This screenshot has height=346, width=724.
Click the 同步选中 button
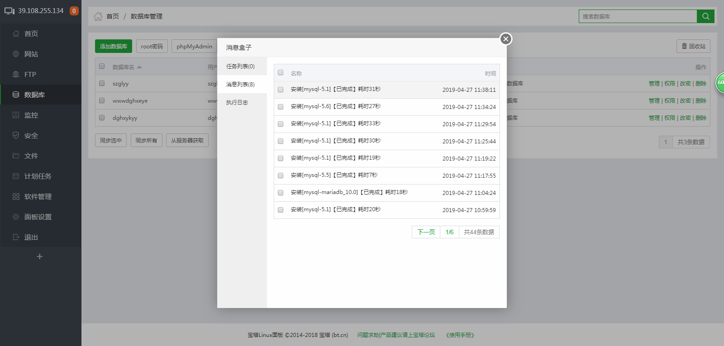tap(111, 140)
